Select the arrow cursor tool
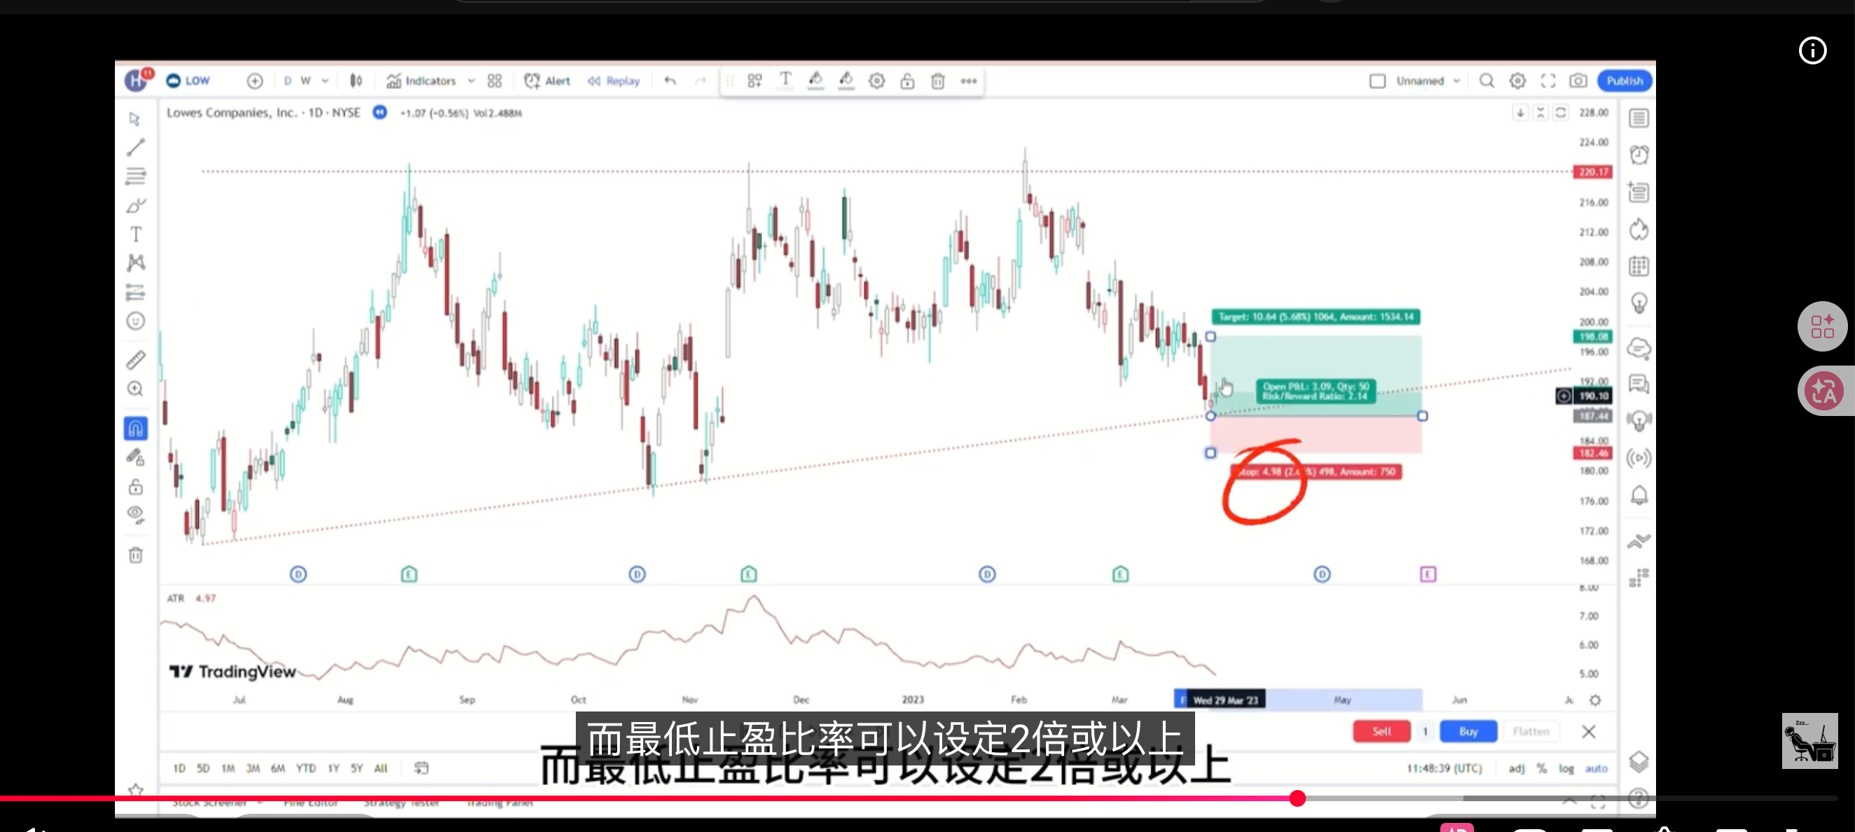The image size is (1855, 832). click(x=135, y=119)
